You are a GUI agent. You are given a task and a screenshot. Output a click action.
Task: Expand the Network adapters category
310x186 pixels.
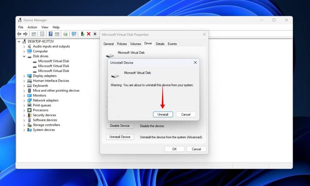click(x=24, y=100)
